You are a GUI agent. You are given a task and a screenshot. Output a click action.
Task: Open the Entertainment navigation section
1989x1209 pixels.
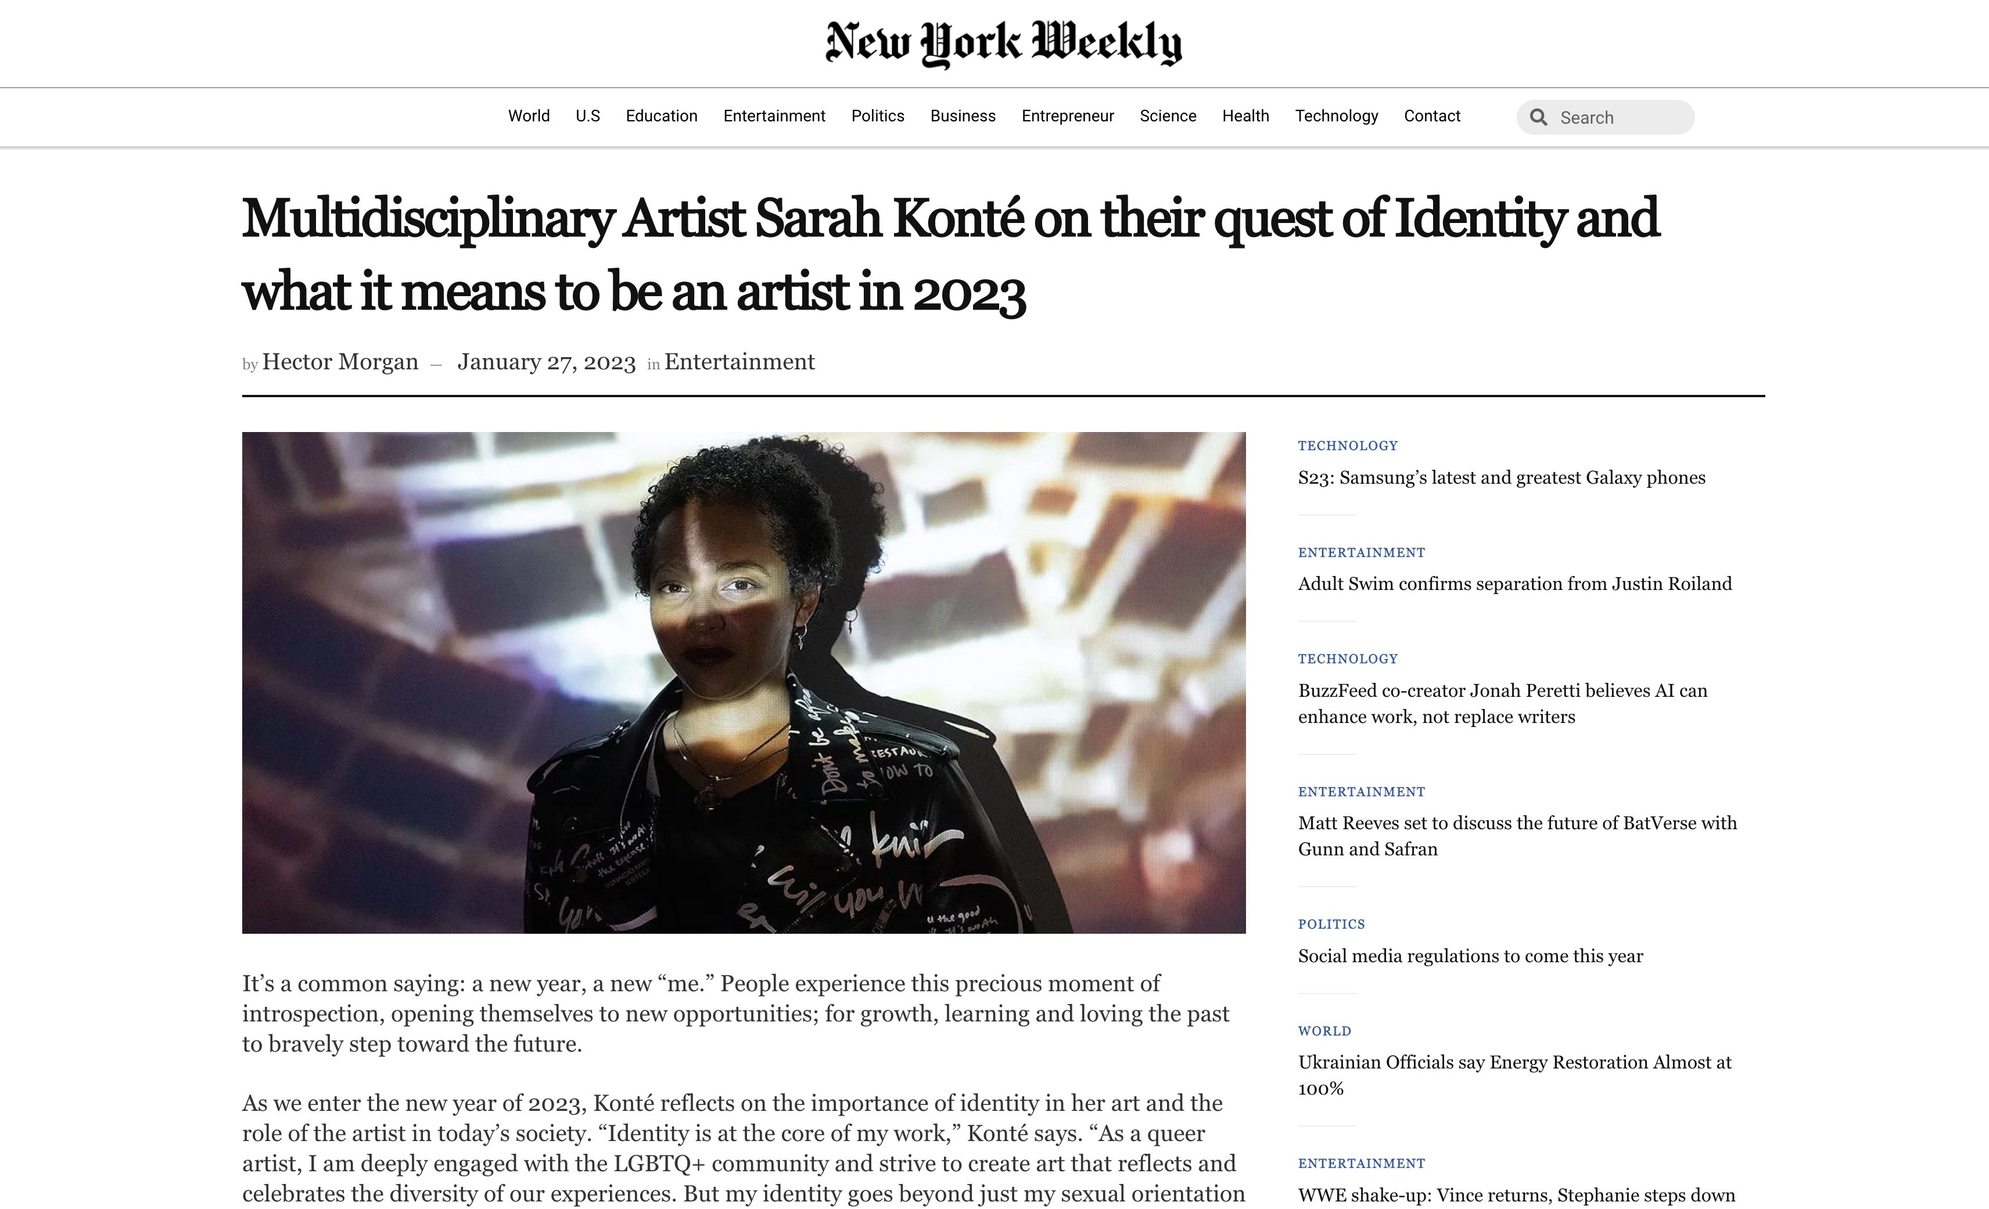(x=774, y=116)
